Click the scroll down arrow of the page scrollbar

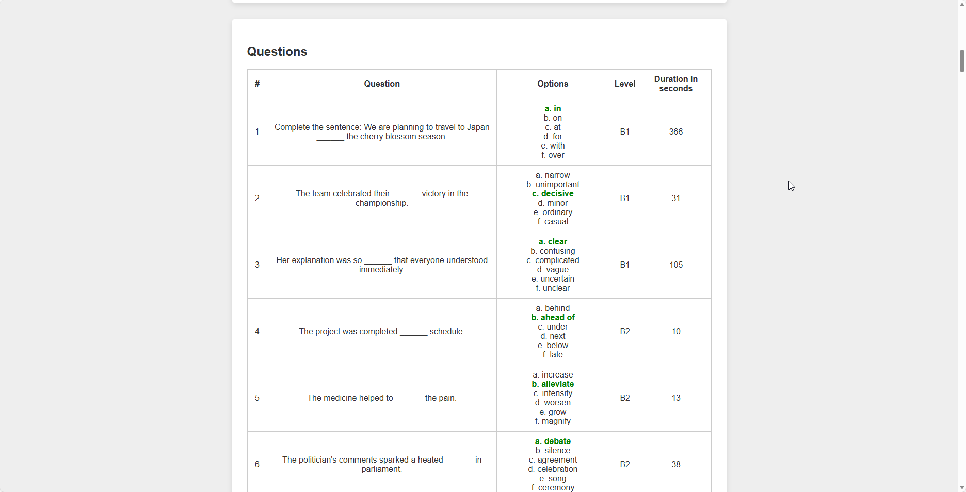point(962,487)
